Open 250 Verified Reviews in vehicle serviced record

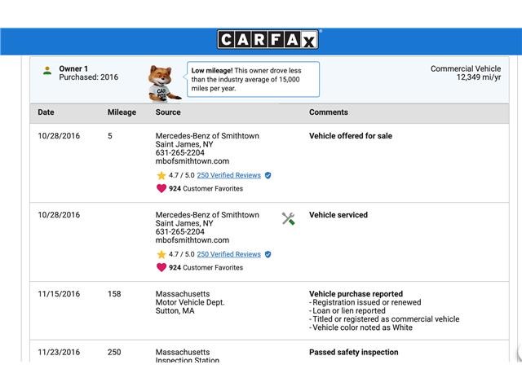(x=229, y=254)
